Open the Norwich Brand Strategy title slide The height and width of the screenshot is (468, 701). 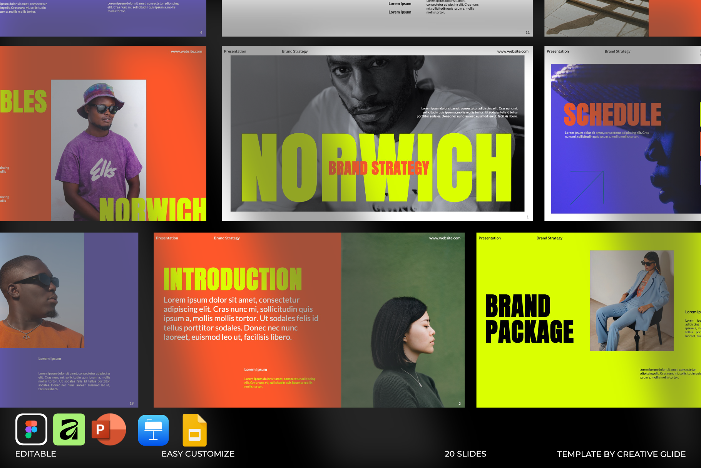click(x=377, y=133)
